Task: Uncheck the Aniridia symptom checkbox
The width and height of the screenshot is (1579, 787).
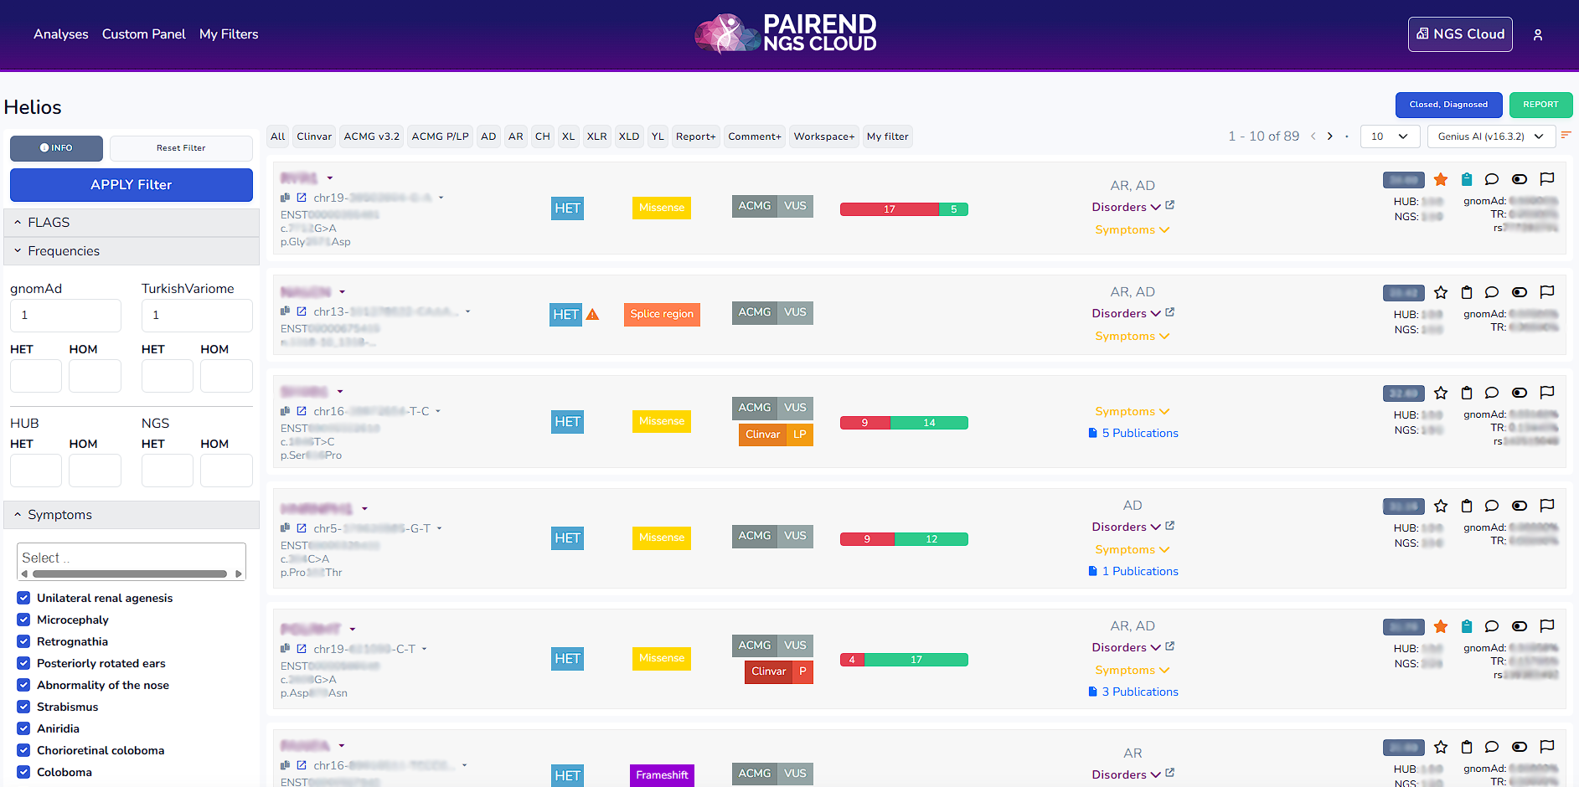Action: point(23,728)
